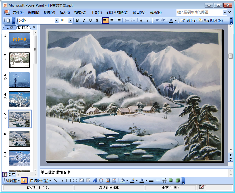
Task: Select the Rectangle drawing tool
Action: [68, 180]
